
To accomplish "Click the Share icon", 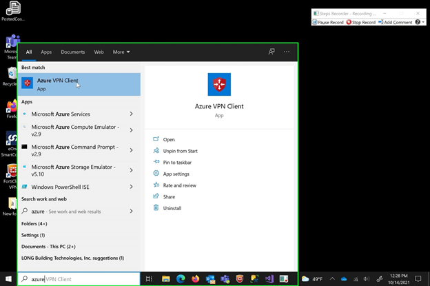I will click(156, 196).
